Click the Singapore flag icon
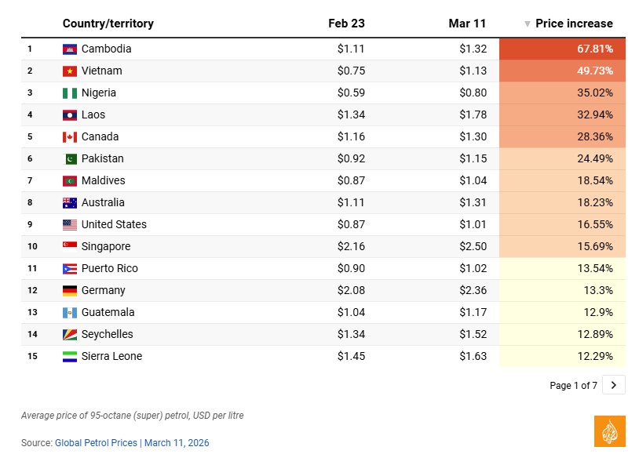Viewport: 639px width, 465px height. click(x=70, y=246)
